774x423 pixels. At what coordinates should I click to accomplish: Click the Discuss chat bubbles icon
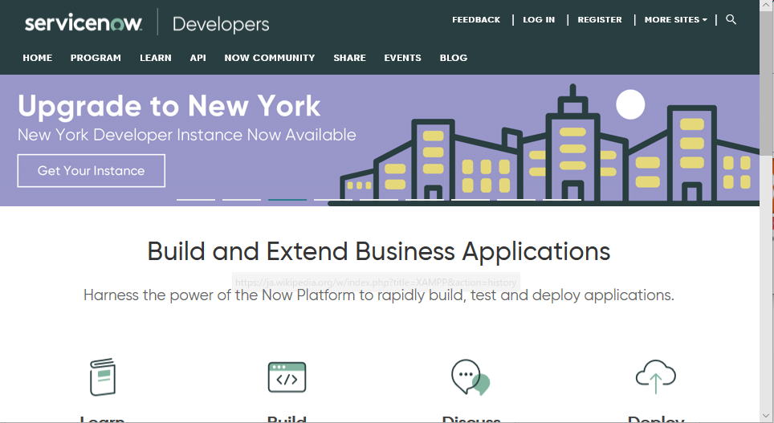point(471,377)
